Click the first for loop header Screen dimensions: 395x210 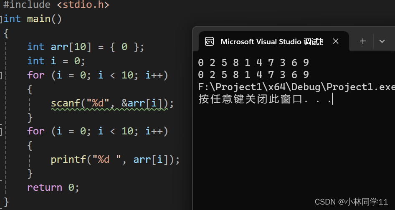pyautogui.click(x=97, y=75)
